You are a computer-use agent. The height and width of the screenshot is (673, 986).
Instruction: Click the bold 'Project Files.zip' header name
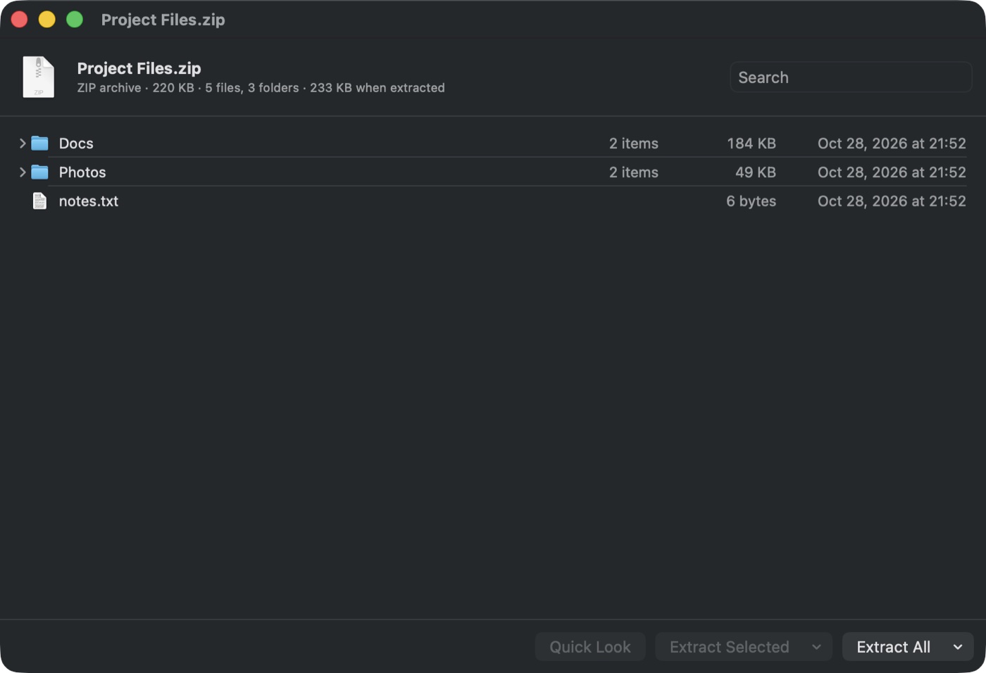coord(139,68)
